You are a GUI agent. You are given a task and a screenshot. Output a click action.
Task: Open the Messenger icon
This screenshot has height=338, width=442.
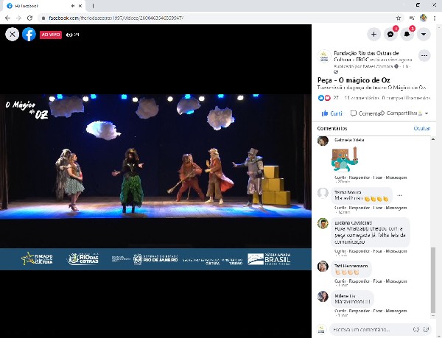390,35
